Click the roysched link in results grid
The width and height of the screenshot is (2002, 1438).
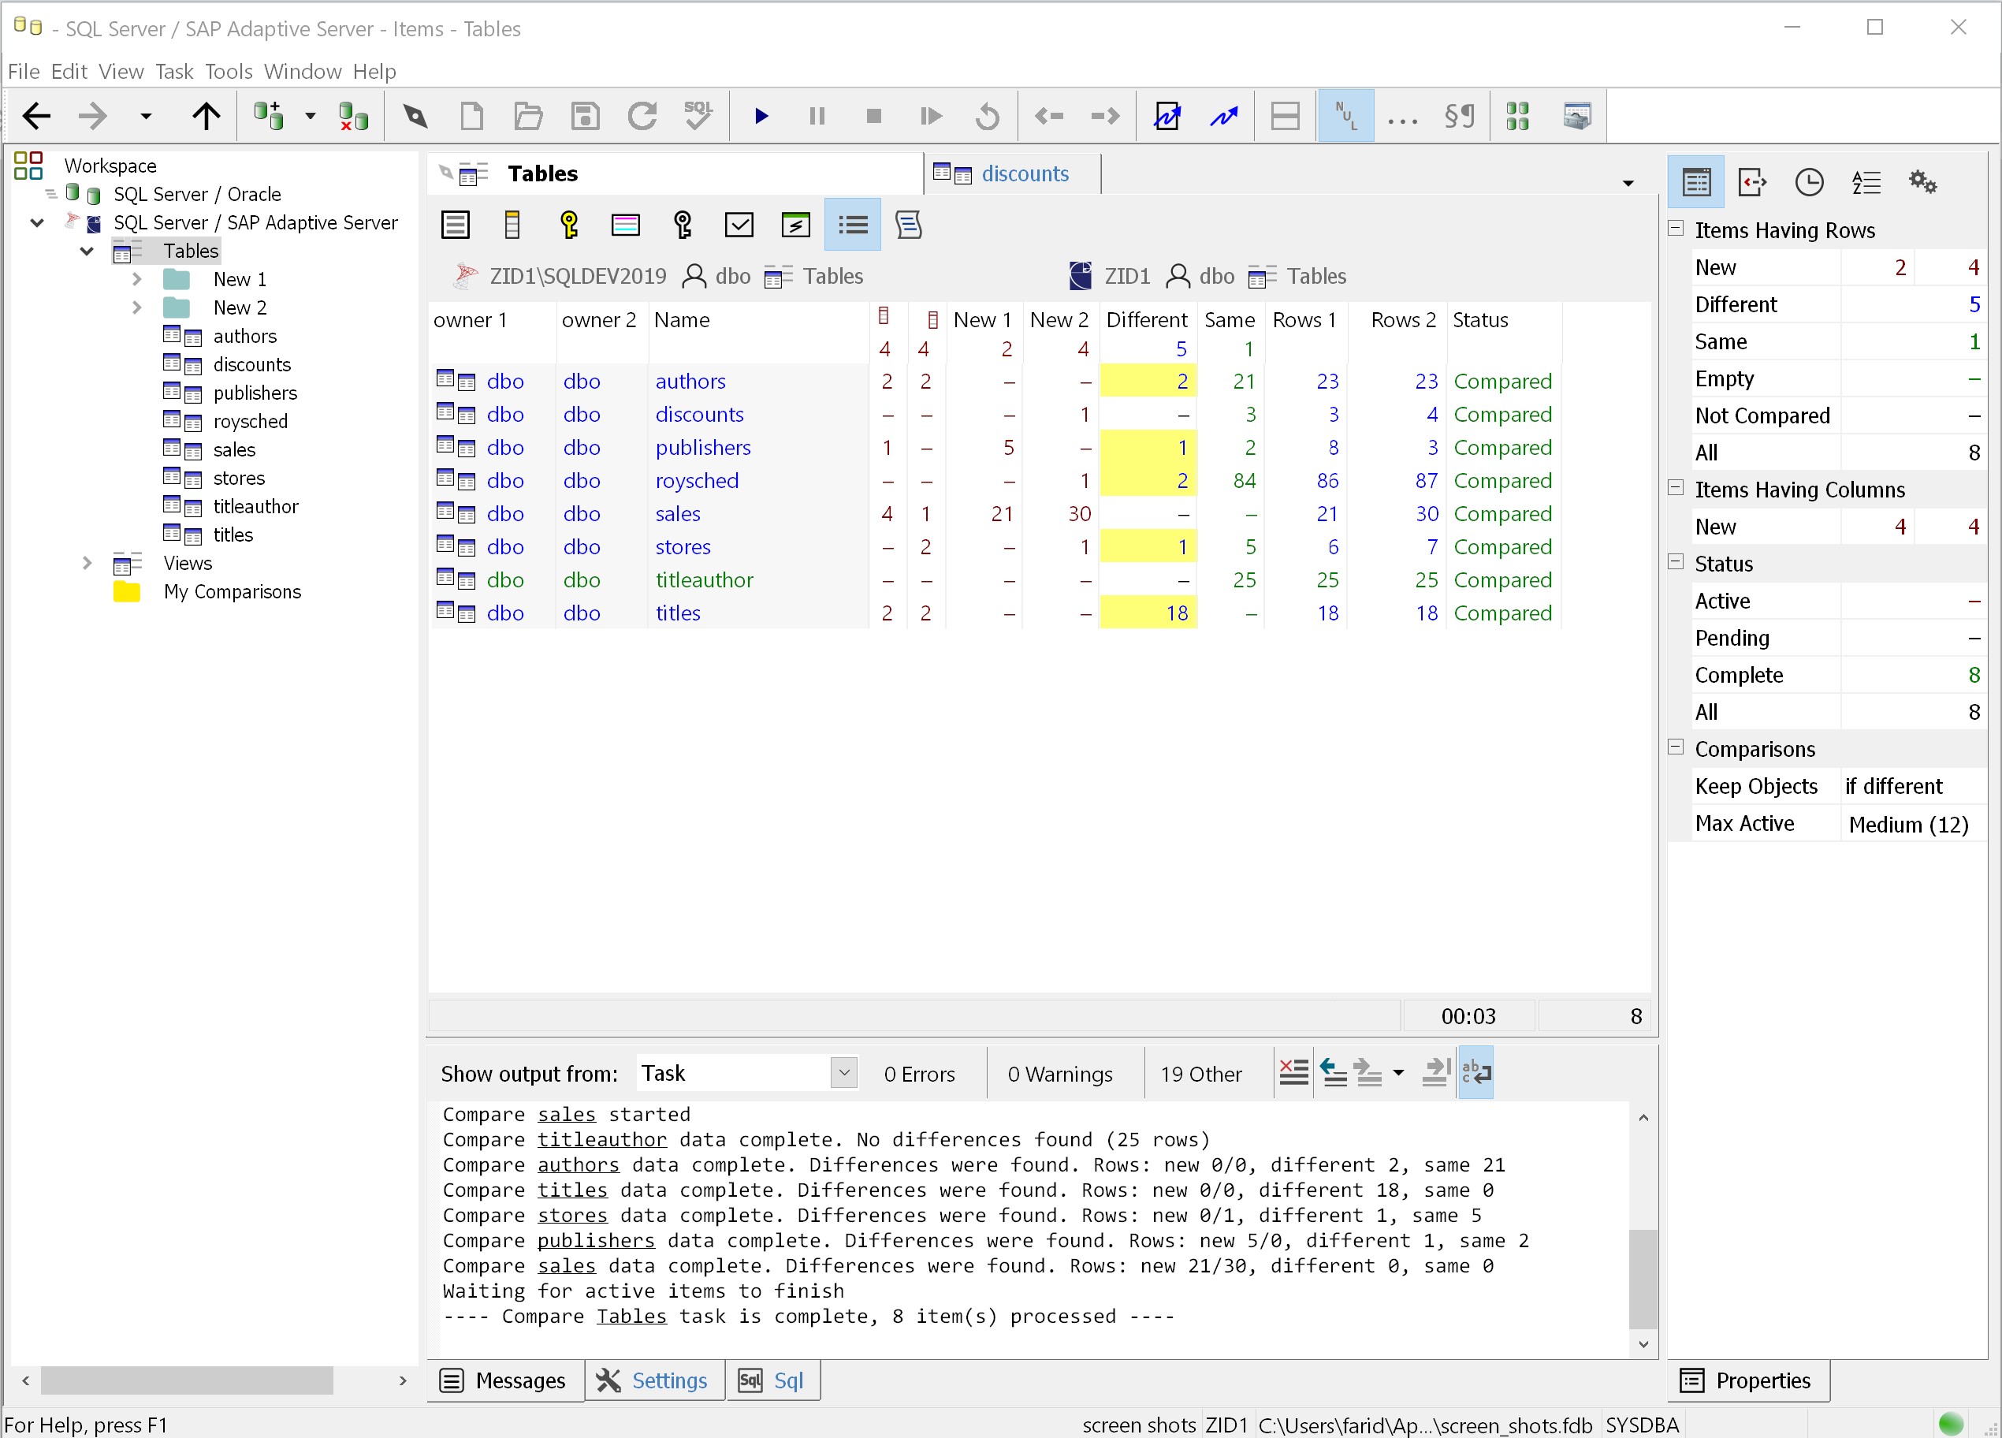(x=697, y=480)
